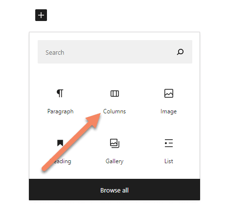The image size is (228, 214).
Task: Focus the block Search input field
Action: tap(115, 52)
